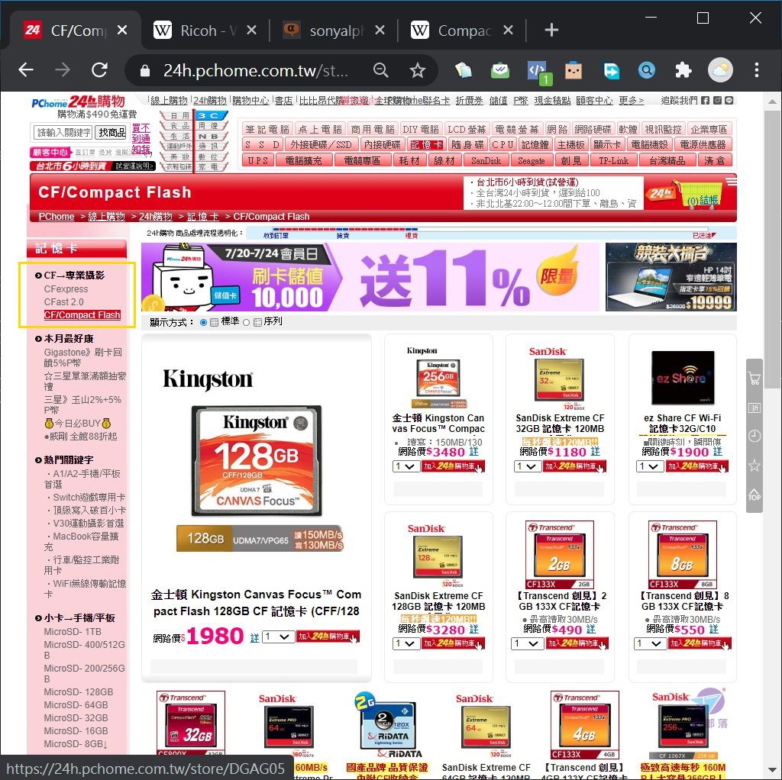
Task: Open the SanDisk brand category menu
Action: click(486, 160)
